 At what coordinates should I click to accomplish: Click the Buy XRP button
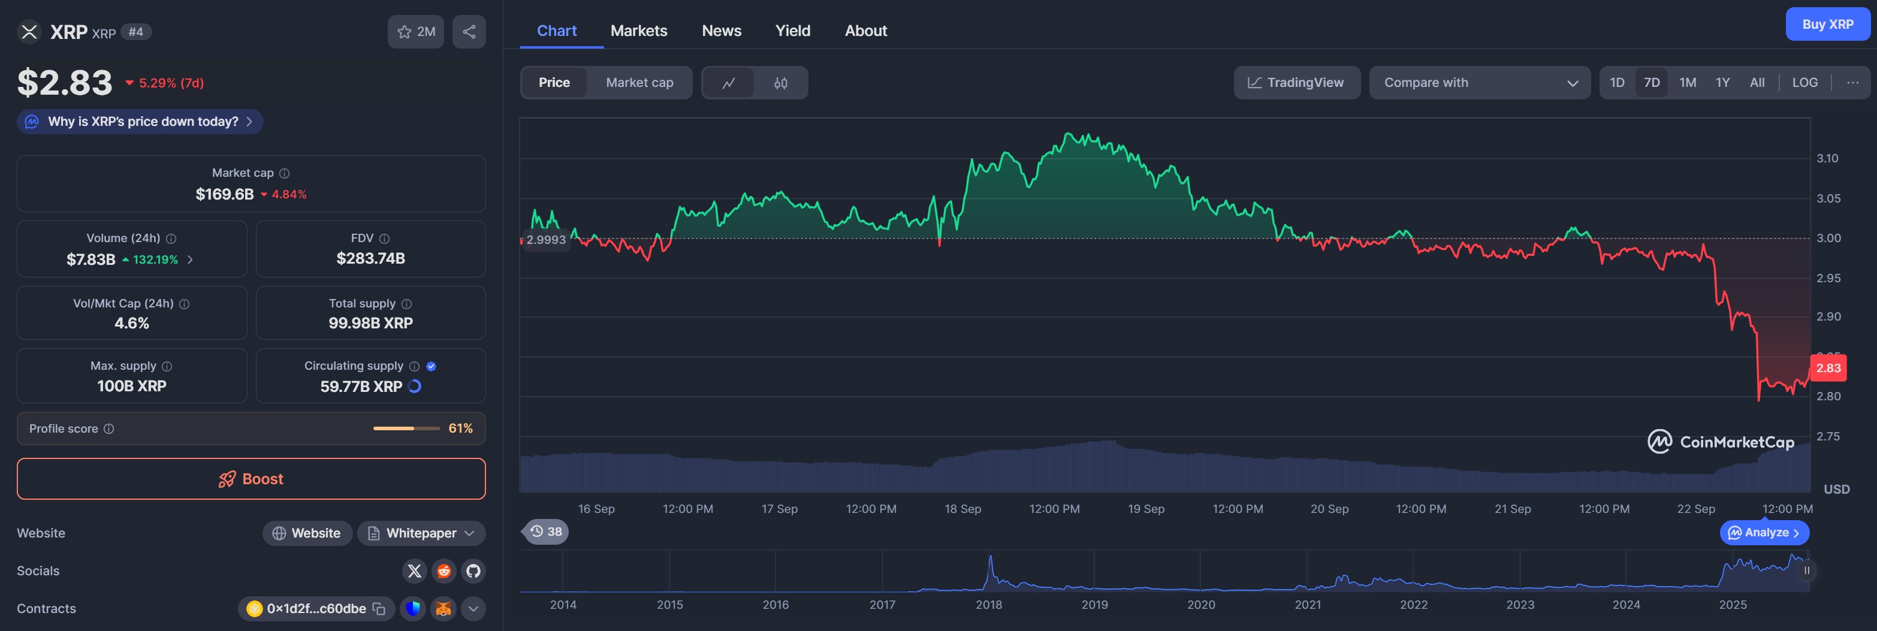[1827, 24]
